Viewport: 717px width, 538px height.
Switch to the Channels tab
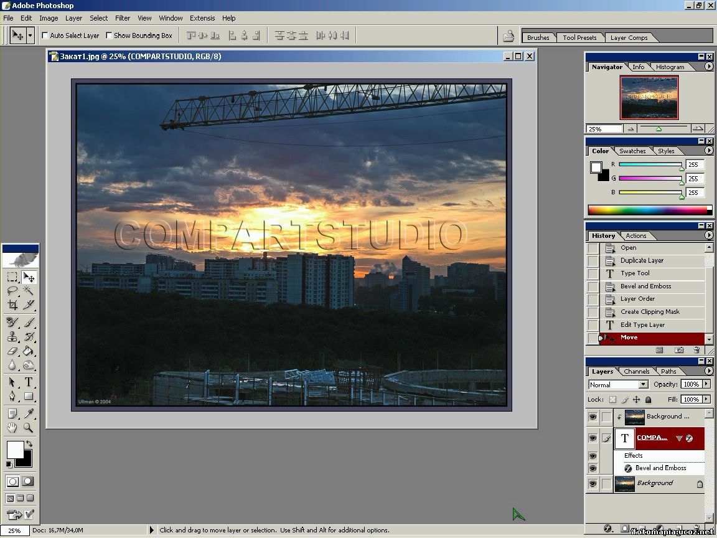pos(636,372)
